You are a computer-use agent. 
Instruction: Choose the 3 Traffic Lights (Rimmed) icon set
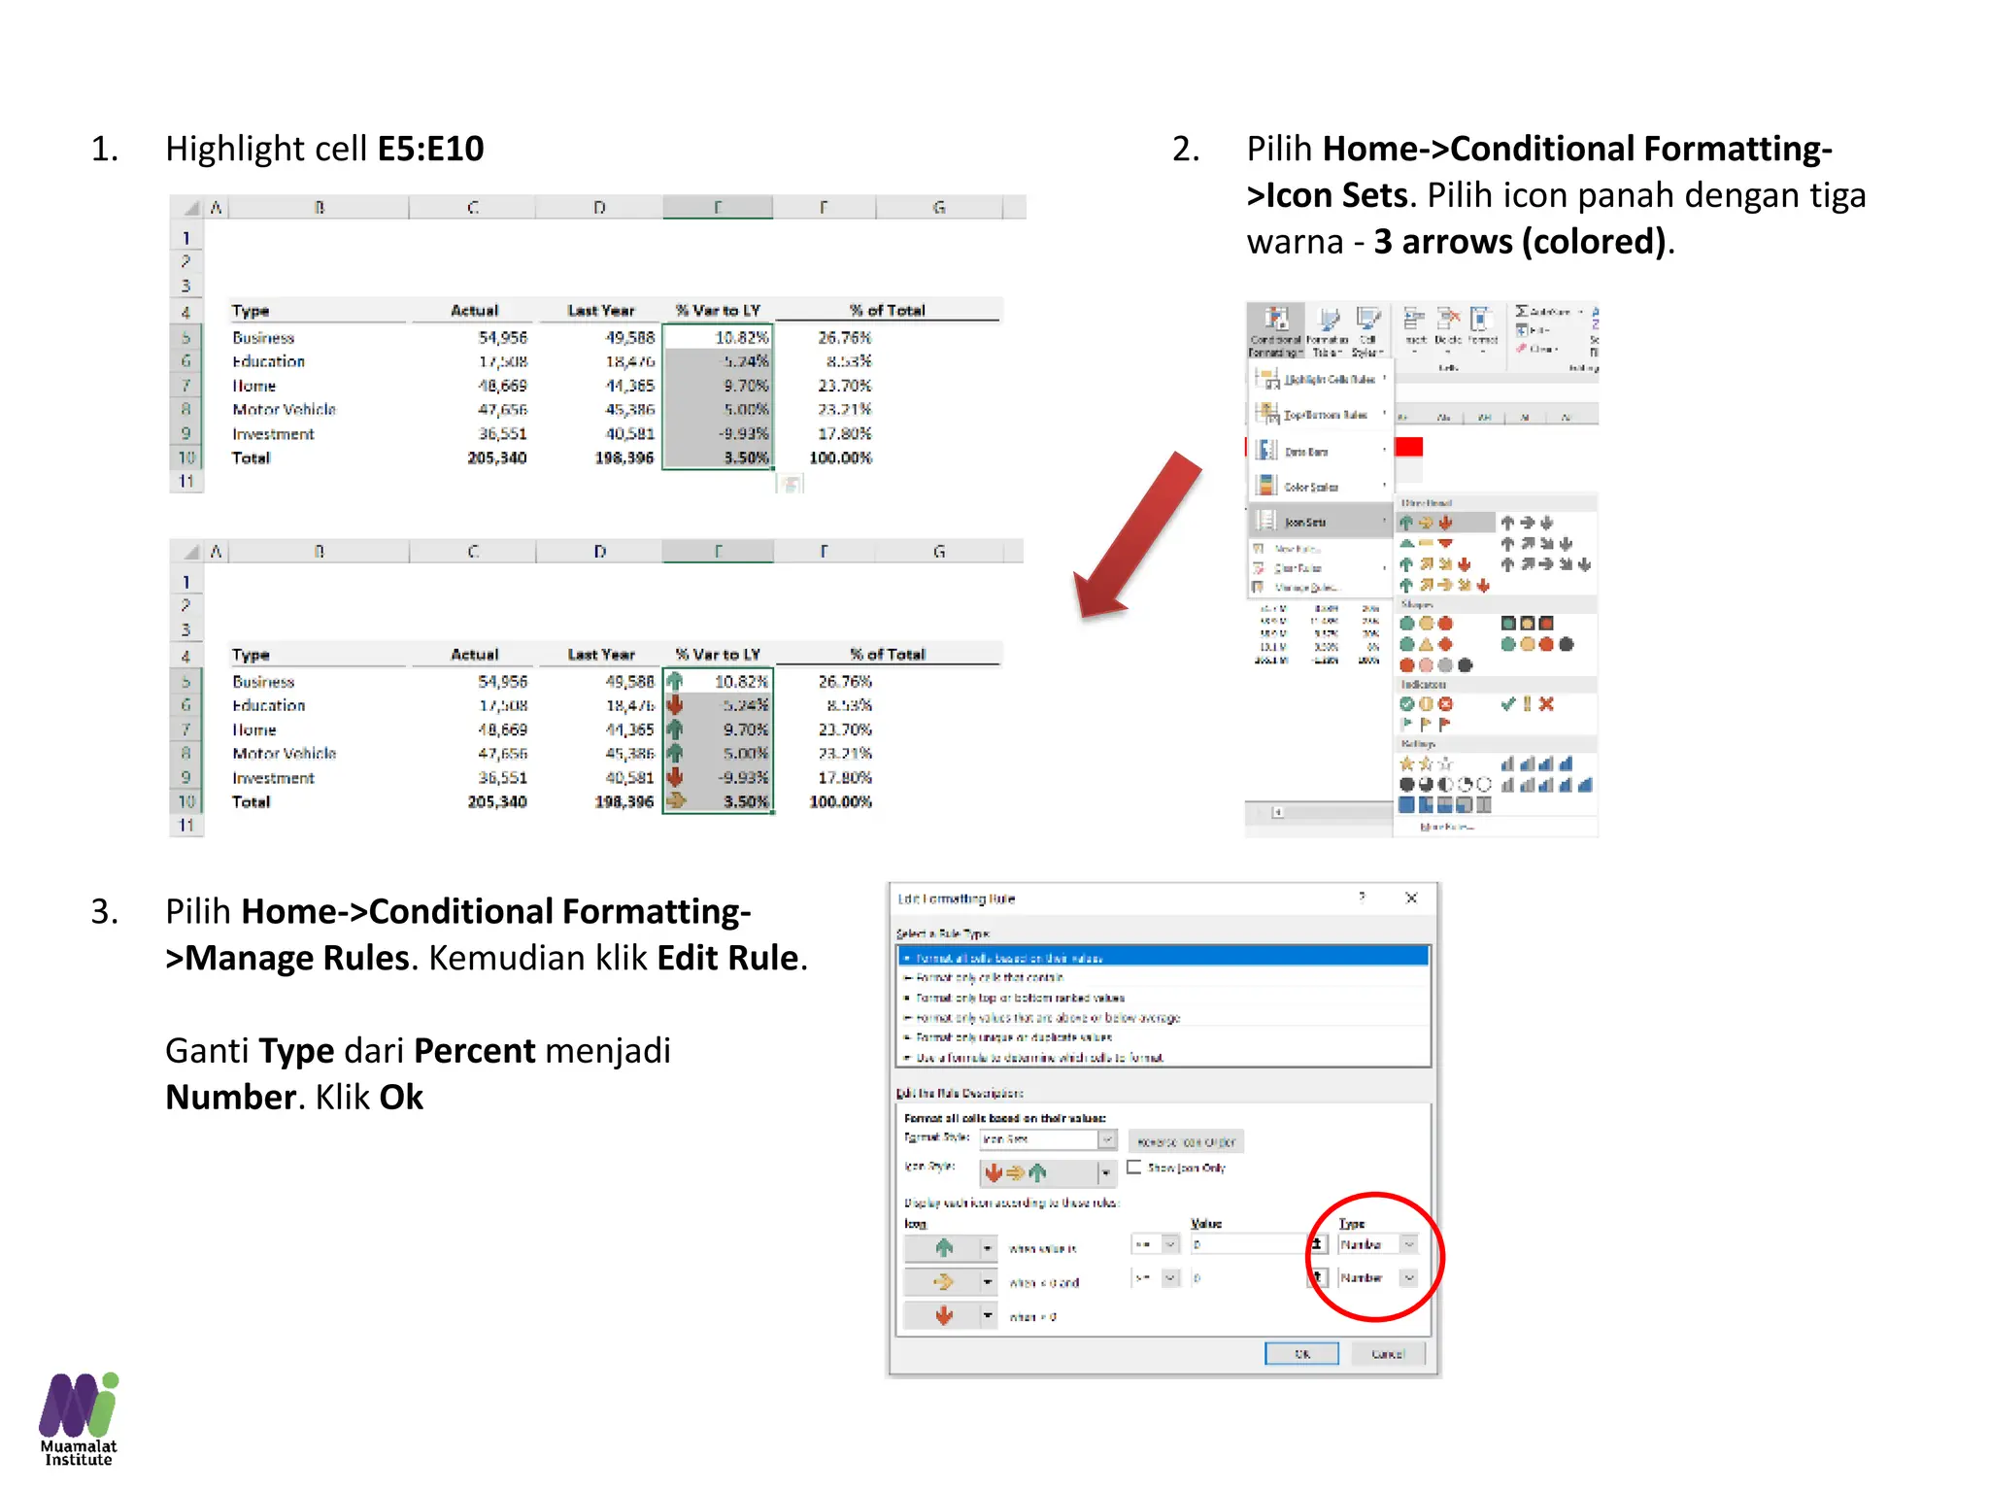coord(1528,624)
